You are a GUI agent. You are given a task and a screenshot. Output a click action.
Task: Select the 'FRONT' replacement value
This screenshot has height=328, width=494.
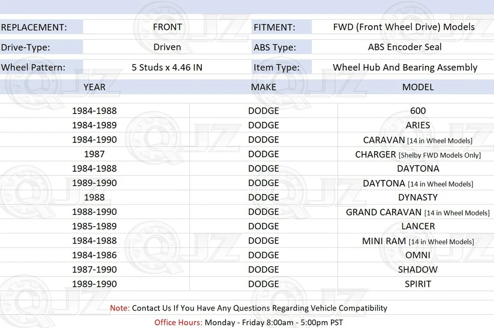pos(167,27)
